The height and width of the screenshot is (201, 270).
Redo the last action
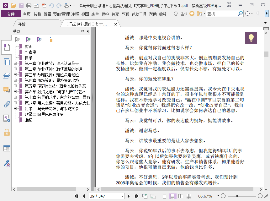59,6
